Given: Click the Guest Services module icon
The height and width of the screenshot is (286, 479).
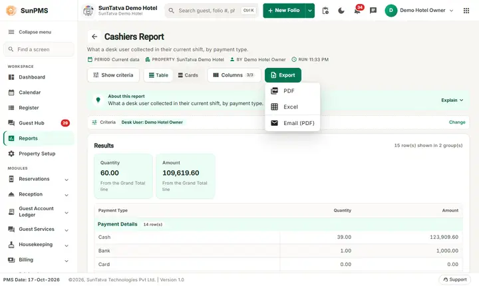Looking at the screenshot, I should (x=11, y=229).
